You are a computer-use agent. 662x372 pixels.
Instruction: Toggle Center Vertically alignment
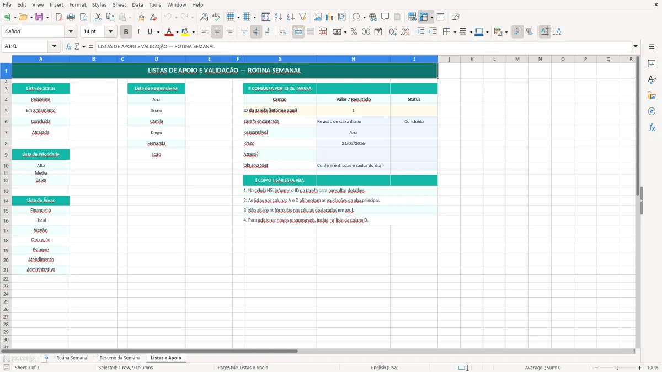[x=256, y=32]
